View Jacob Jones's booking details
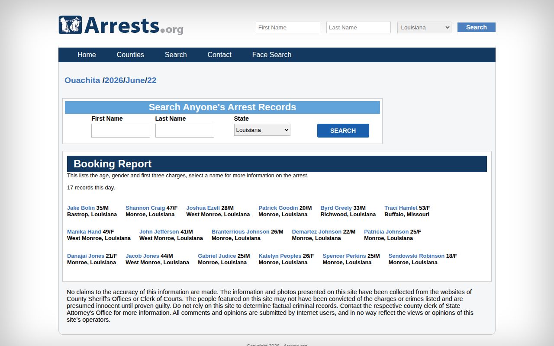Image resolution: width=554 pixels, height=346 pixels. click(142, 256)
